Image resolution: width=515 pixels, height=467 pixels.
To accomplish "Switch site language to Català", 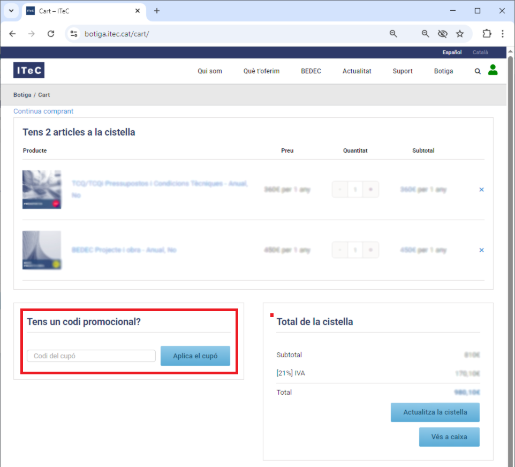I will pos(480,52).
